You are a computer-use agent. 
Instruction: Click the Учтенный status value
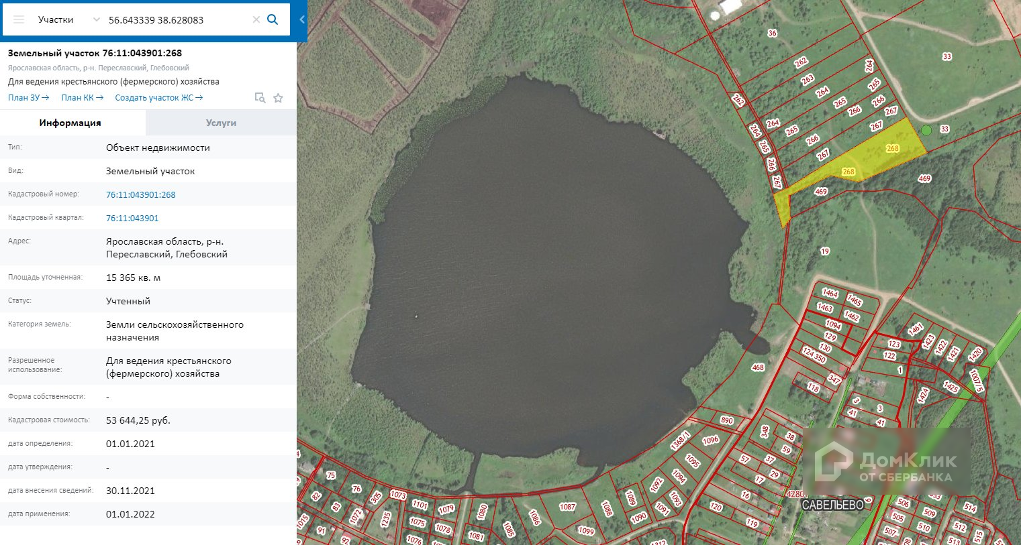pyautogui.click(x=128, y=301)
